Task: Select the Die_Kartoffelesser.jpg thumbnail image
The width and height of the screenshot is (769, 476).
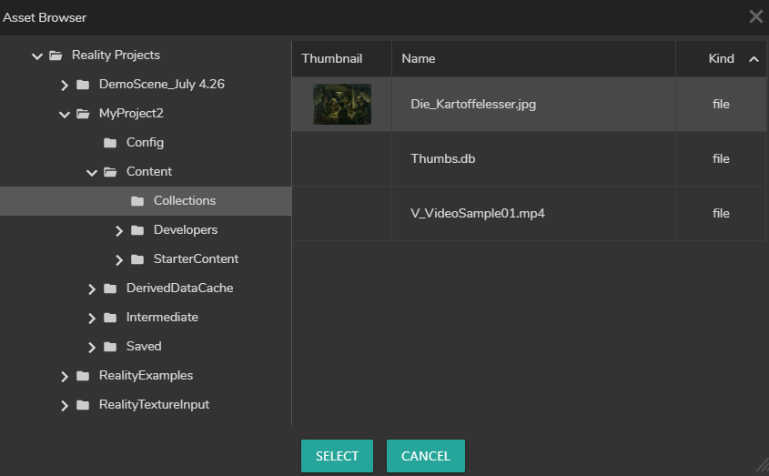Action: tap(341, 105)
